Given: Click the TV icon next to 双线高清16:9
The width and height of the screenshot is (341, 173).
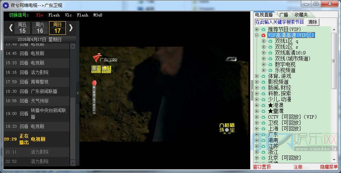Looking at the screenshot, I should [x=270, y=53].
